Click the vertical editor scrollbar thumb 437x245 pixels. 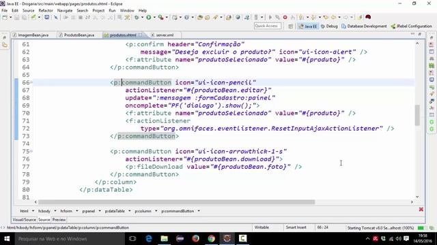[x=417, y=115]
